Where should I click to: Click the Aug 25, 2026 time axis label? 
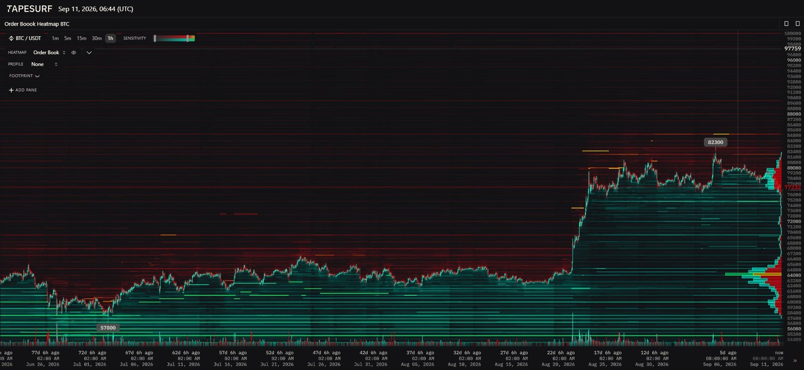(605, 364)
